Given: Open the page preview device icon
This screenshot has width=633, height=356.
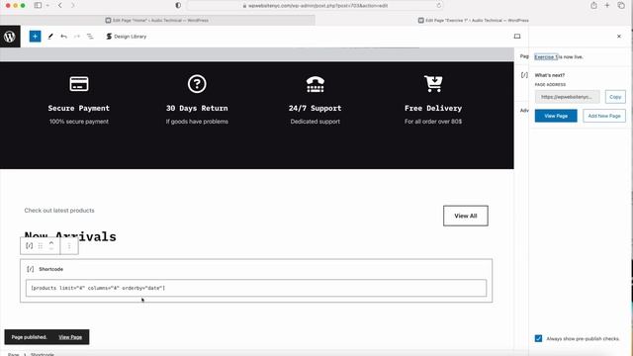Looking at the screenshot, I should point(517,37).
